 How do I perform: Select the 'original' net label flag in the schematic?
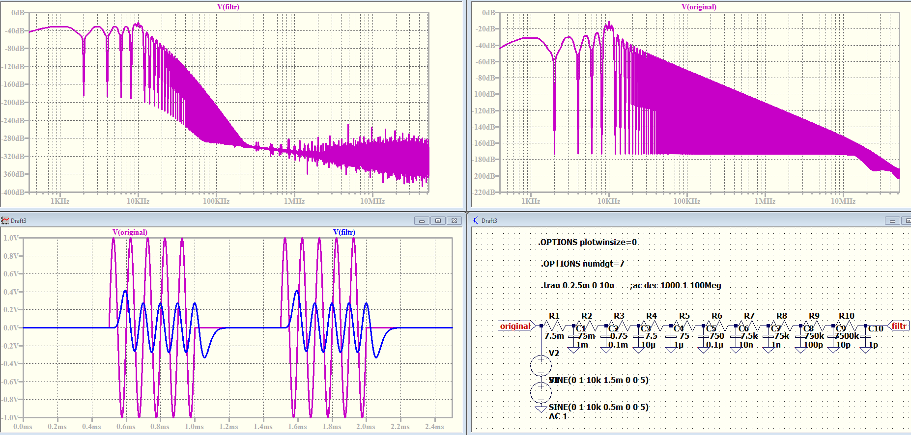(516, 326)
